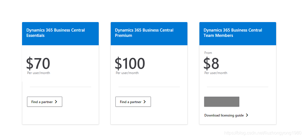Click the $70 price text
Viewport: 304px width, 138px height.
(x=38, y=64)
